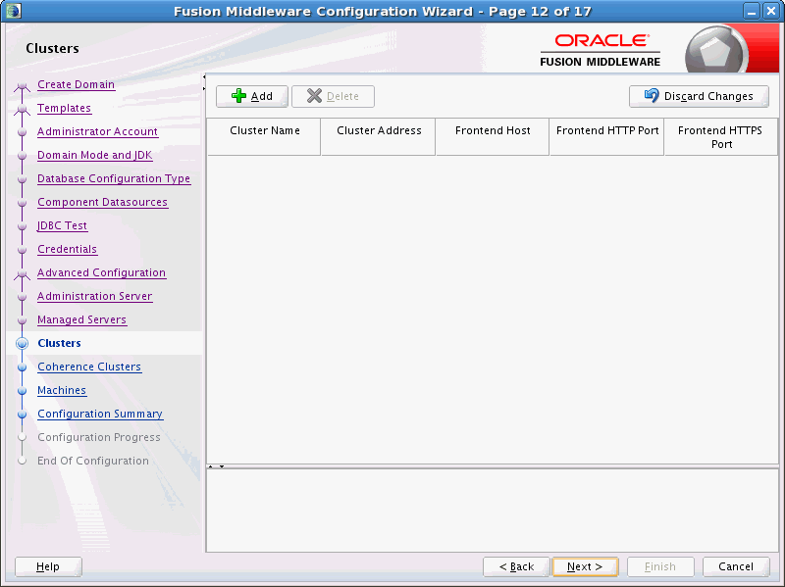This screenshot has height=587, width=785.
Task: Minimize the Configuration Wizard window
Action: 751,11
